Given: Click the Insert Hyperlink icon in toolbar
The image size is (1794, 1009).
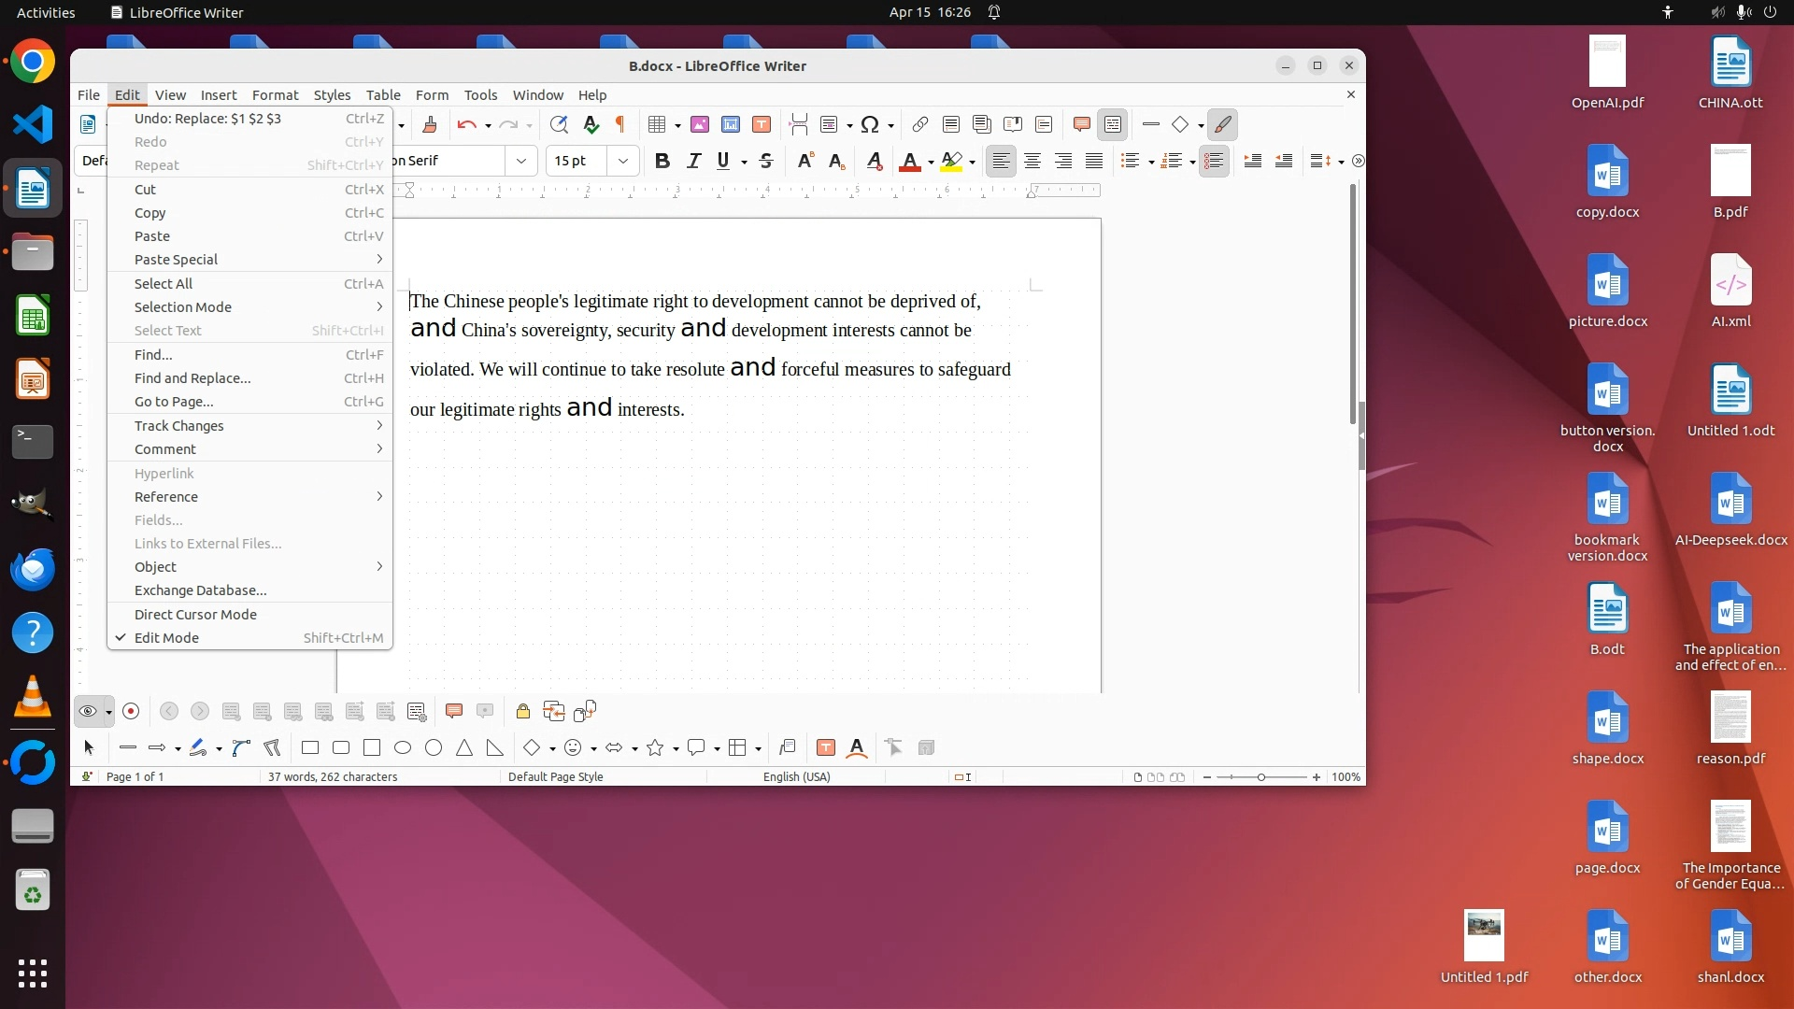Looking at the screenshot, I should pos(920,124).
